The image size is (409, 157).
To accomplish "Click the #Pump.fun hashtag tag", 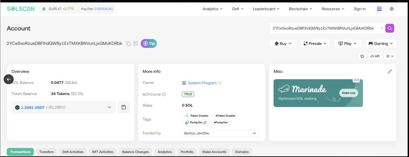I will tap(221, 122).
